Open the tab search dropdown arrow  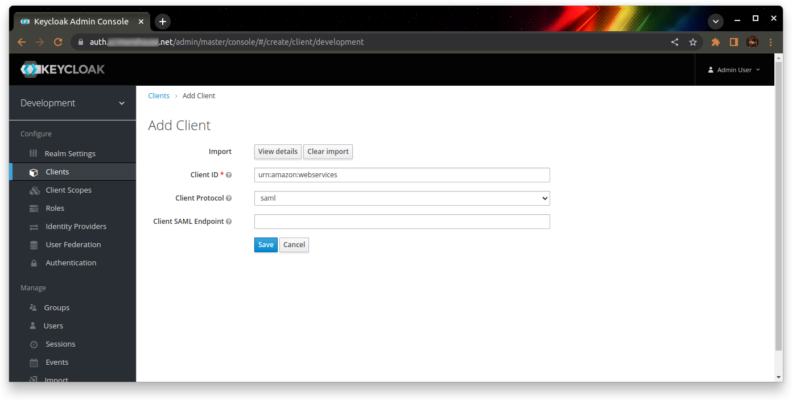716,22
